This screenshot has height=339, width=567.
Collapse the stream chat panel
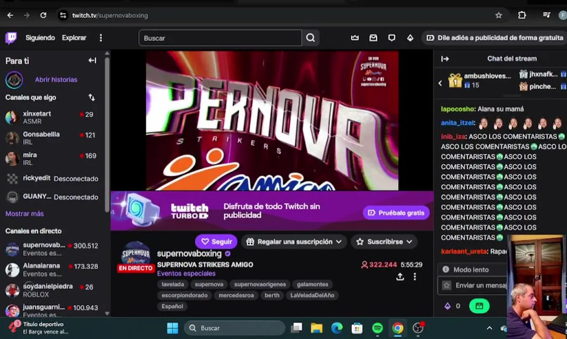(445, 59)
